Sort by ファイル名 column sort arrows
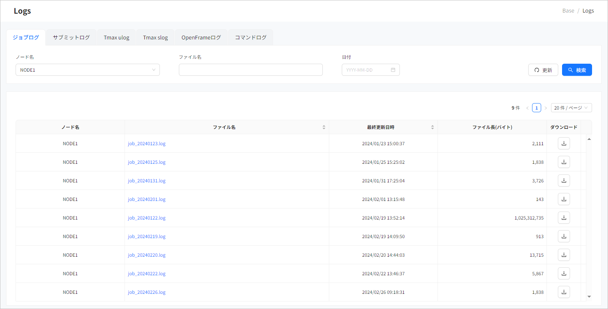 324,127
